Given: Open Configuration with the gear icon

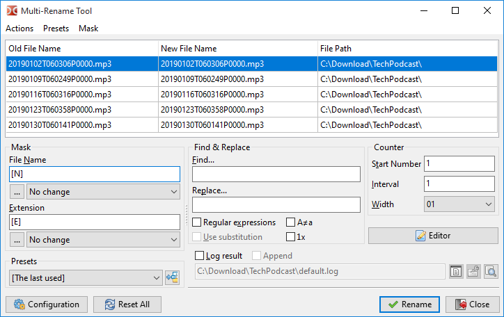Looking at the screenshot, I should coord(47,304).
